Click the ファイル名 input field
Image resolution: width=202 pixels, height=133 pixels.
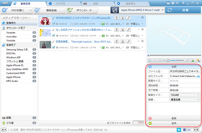click(185, 71)
